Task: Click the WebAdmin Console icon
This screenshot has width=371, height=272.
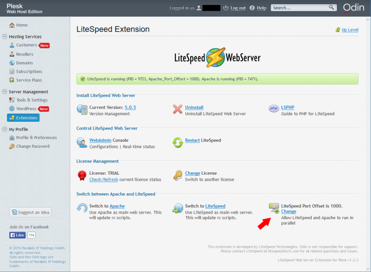Action: tap(82, 143)
